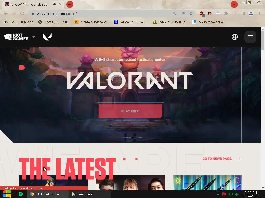Open the MalwareDatabase bookmark
265x198 pixels.
pos(92,22)
